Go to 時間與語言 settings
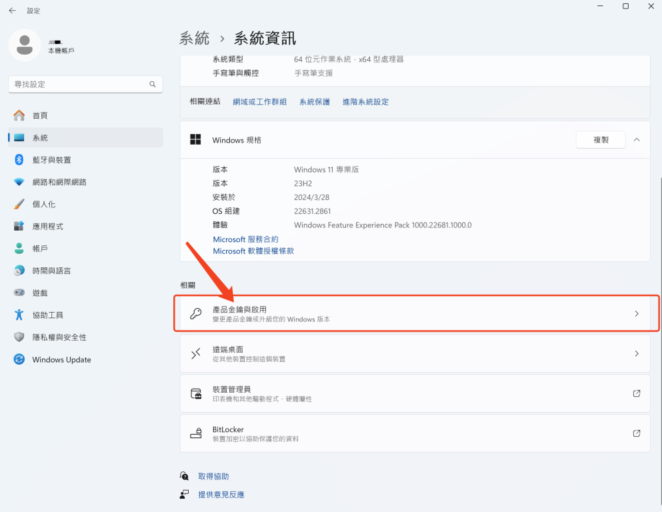 click(51, 271)
